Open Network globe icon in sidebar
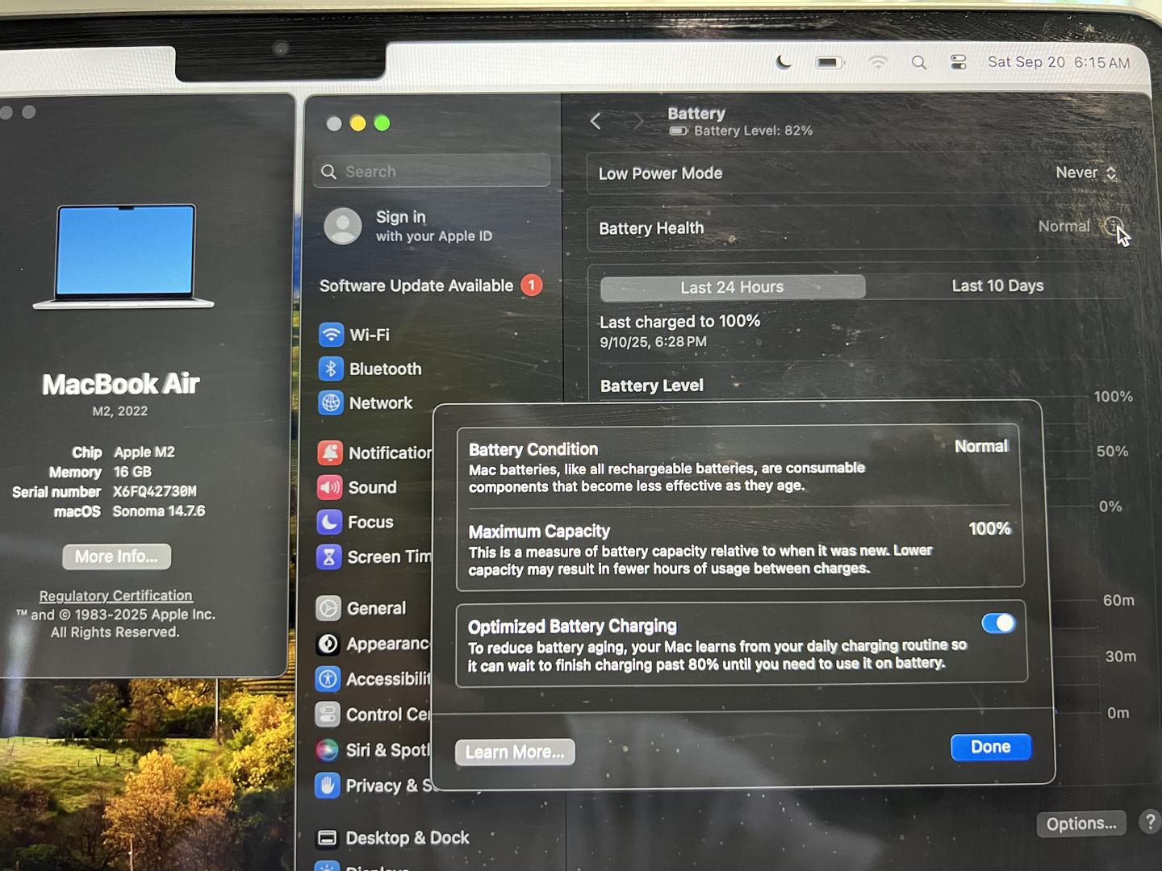 [331, 402]
